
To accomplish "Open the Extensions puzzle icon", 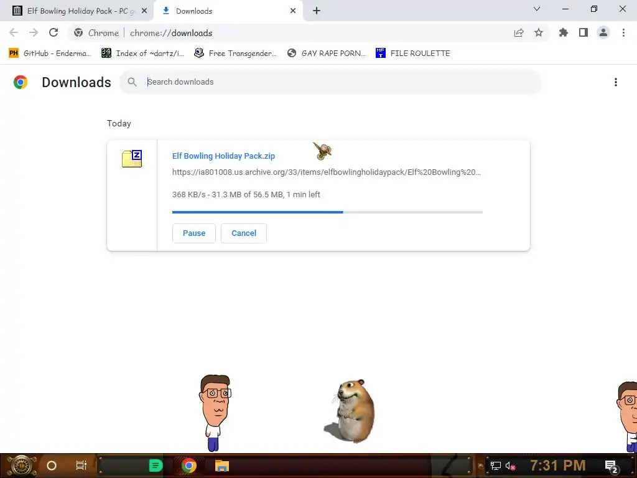I will 563,33.
